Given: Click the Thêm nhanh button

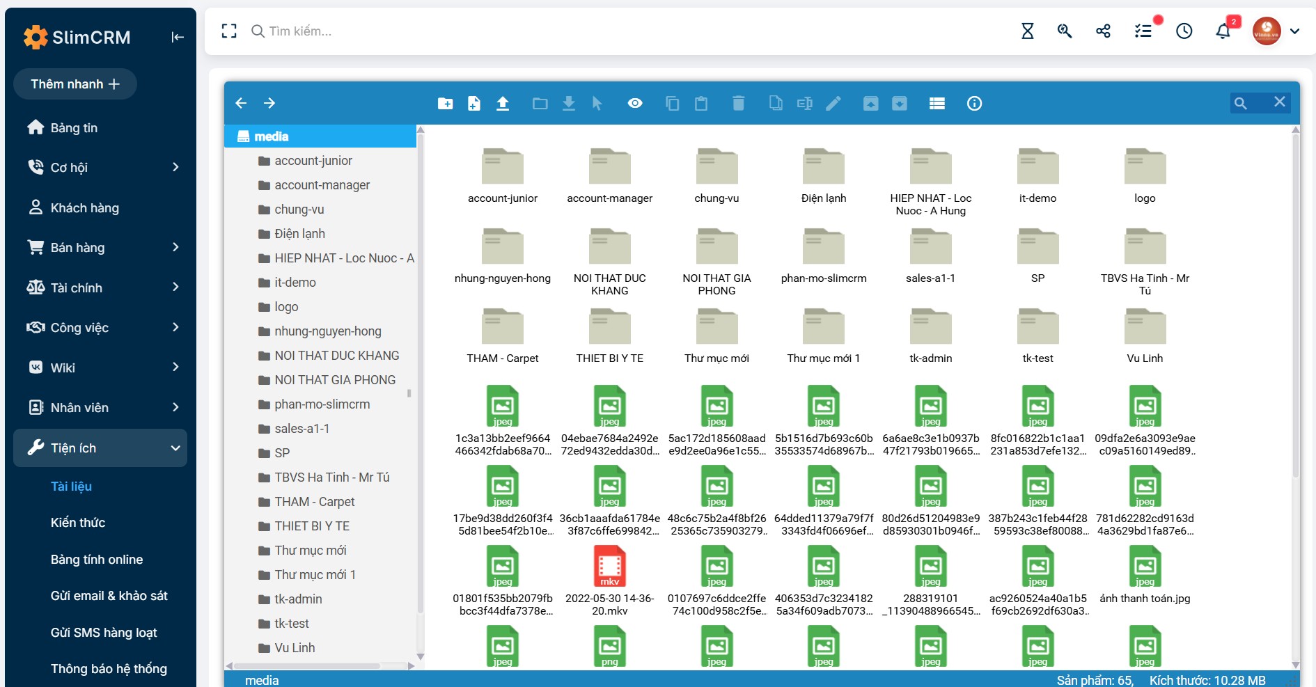Looking at the screenshot, I should (75, 84).
